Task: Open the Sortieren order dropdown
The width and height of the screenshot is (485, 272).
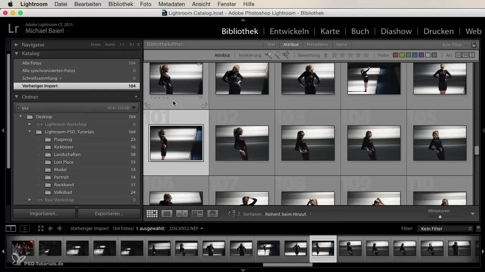Action: click(288, 214)
